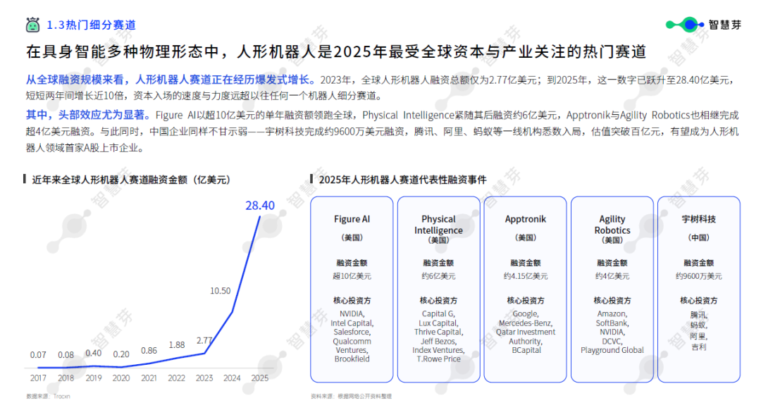Screen dimensions: 761x405
Task: Click the slide title about 人形机器人 热门赛道
Action: pos(336,51)
